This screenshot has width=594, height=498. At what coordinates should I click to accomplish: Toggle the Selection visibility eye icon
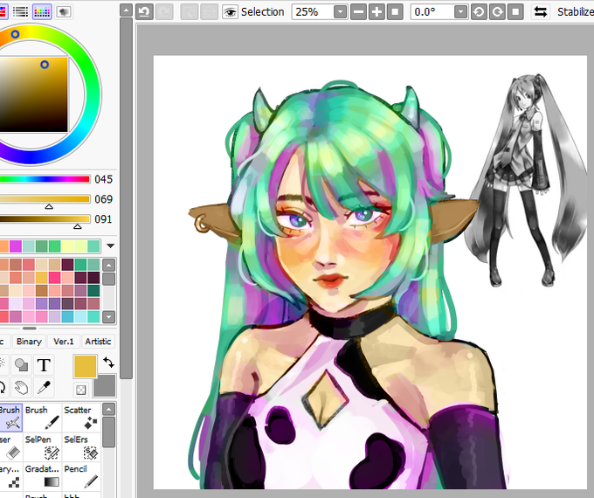tap(230, 12)
